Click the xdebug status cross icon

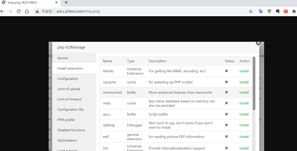coord(226,125)
